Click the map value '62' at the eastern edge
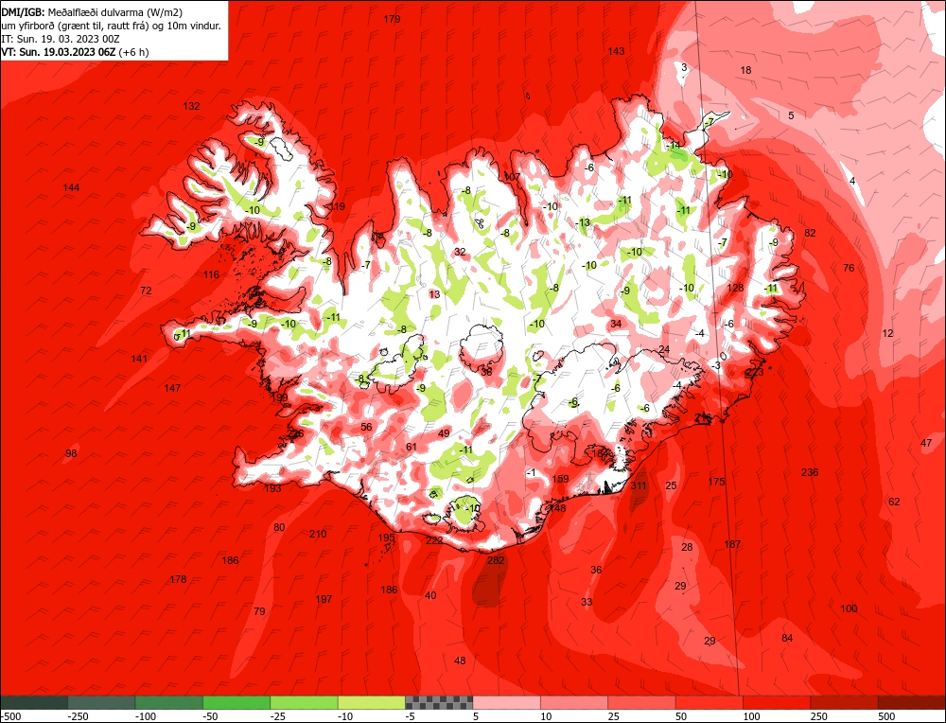This screenshot has height=723, width=946. (x=894, y=502)
